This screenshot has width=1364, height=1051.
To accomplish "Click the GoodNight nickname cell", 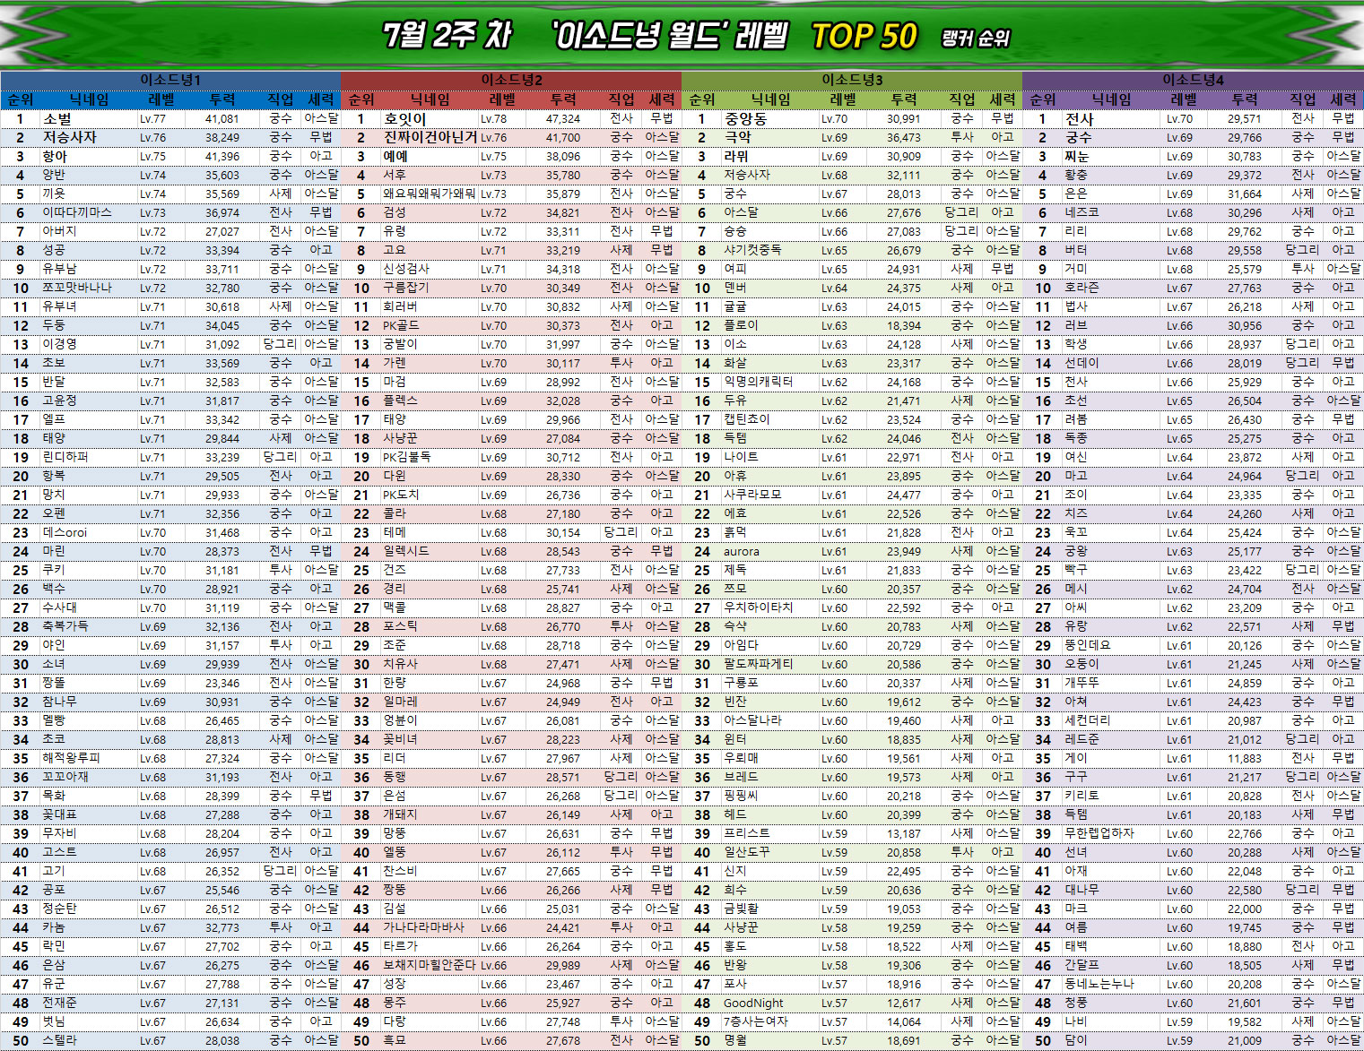I will (x=753, y=1004).
